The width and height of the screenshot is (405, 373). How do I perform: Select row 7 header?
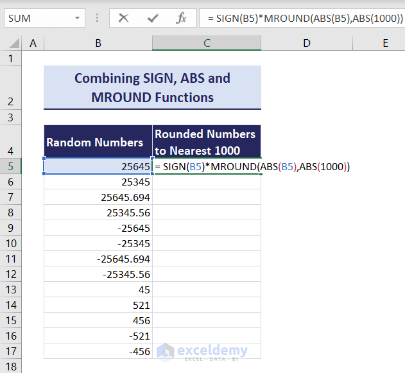pos(10,197)
